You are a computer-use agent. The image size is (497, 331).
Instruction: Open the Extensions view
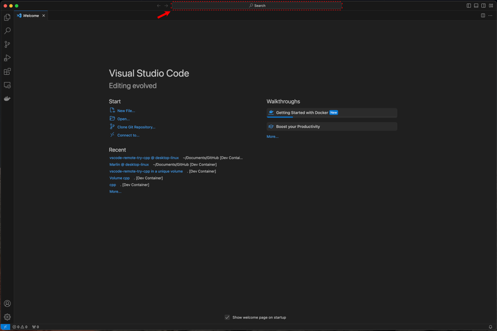(7, 72)
